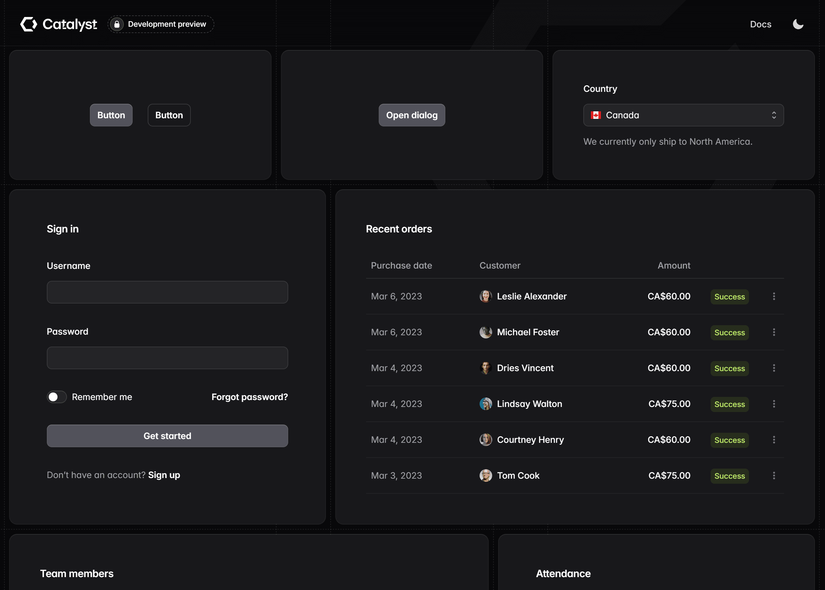Click Dries Vincent's avatar
Image resolution: width=825 pixels, height=590 pixels.
(486, 368)
